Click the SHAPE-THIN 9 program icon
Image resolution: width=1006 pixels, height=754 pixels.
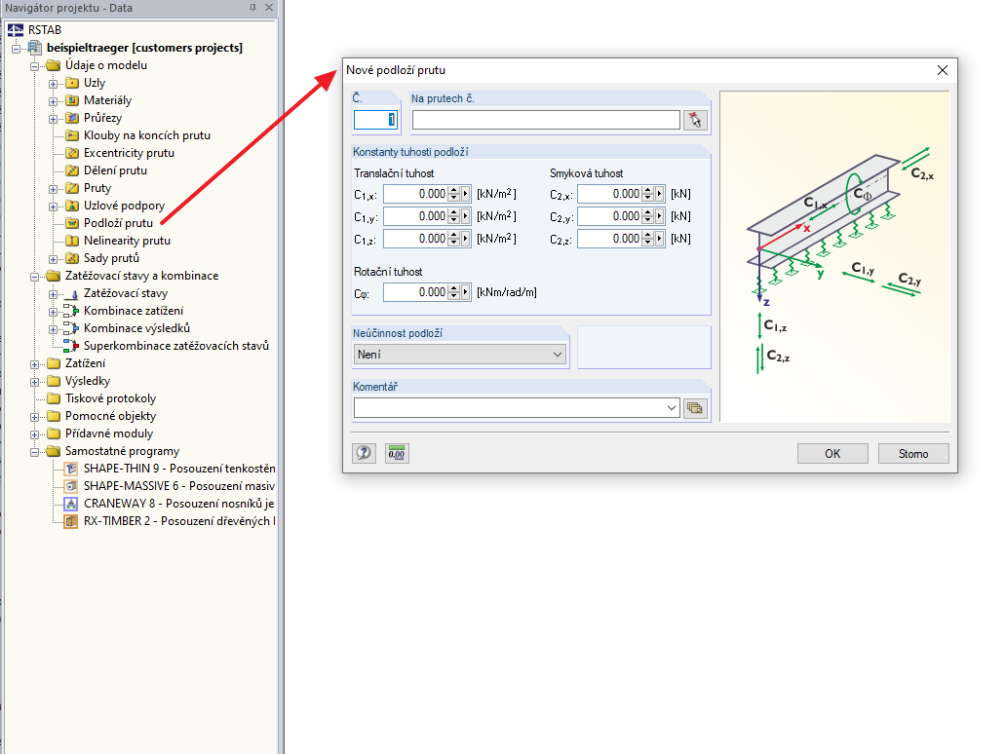(x=71, y=469)
